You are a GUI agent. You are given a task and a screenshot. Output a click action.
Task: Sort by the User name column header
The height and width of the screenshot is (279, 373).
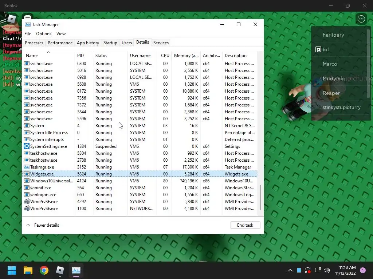[x=142, y=55]
